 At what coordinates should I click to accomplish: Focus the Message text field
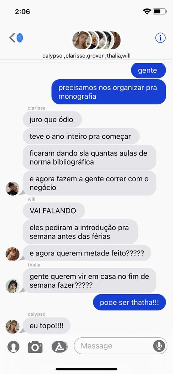[121, 346]
